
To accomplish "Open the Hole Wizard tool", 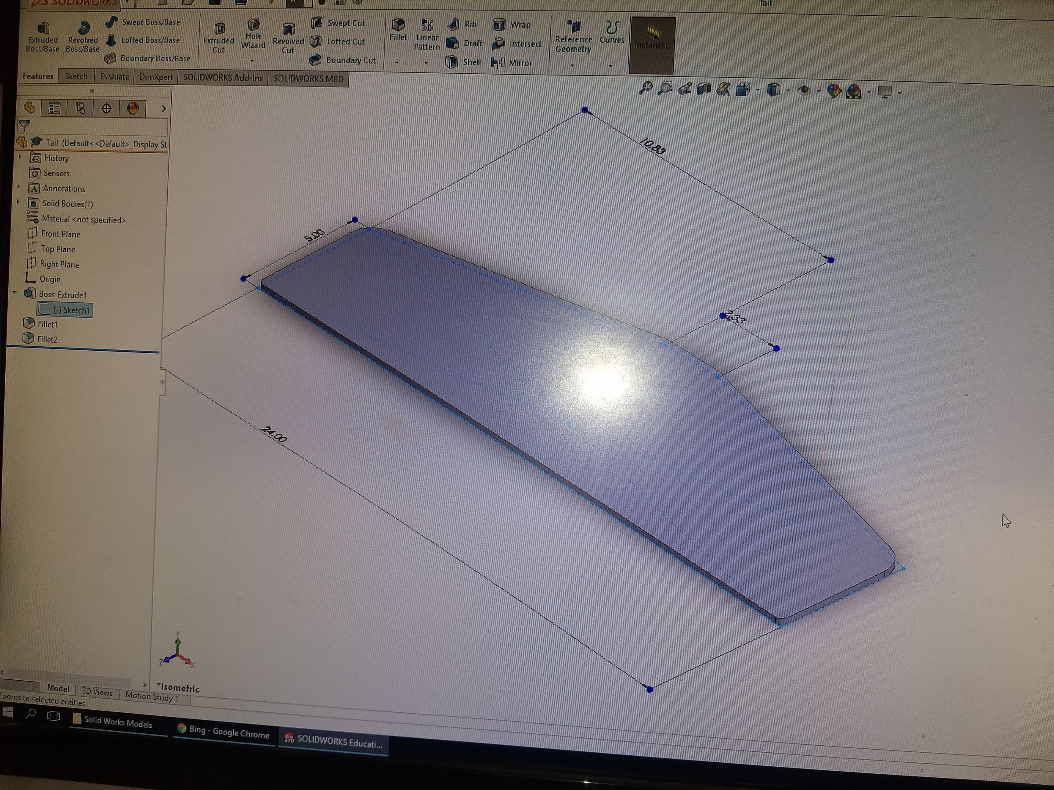I will coord(253,33).
